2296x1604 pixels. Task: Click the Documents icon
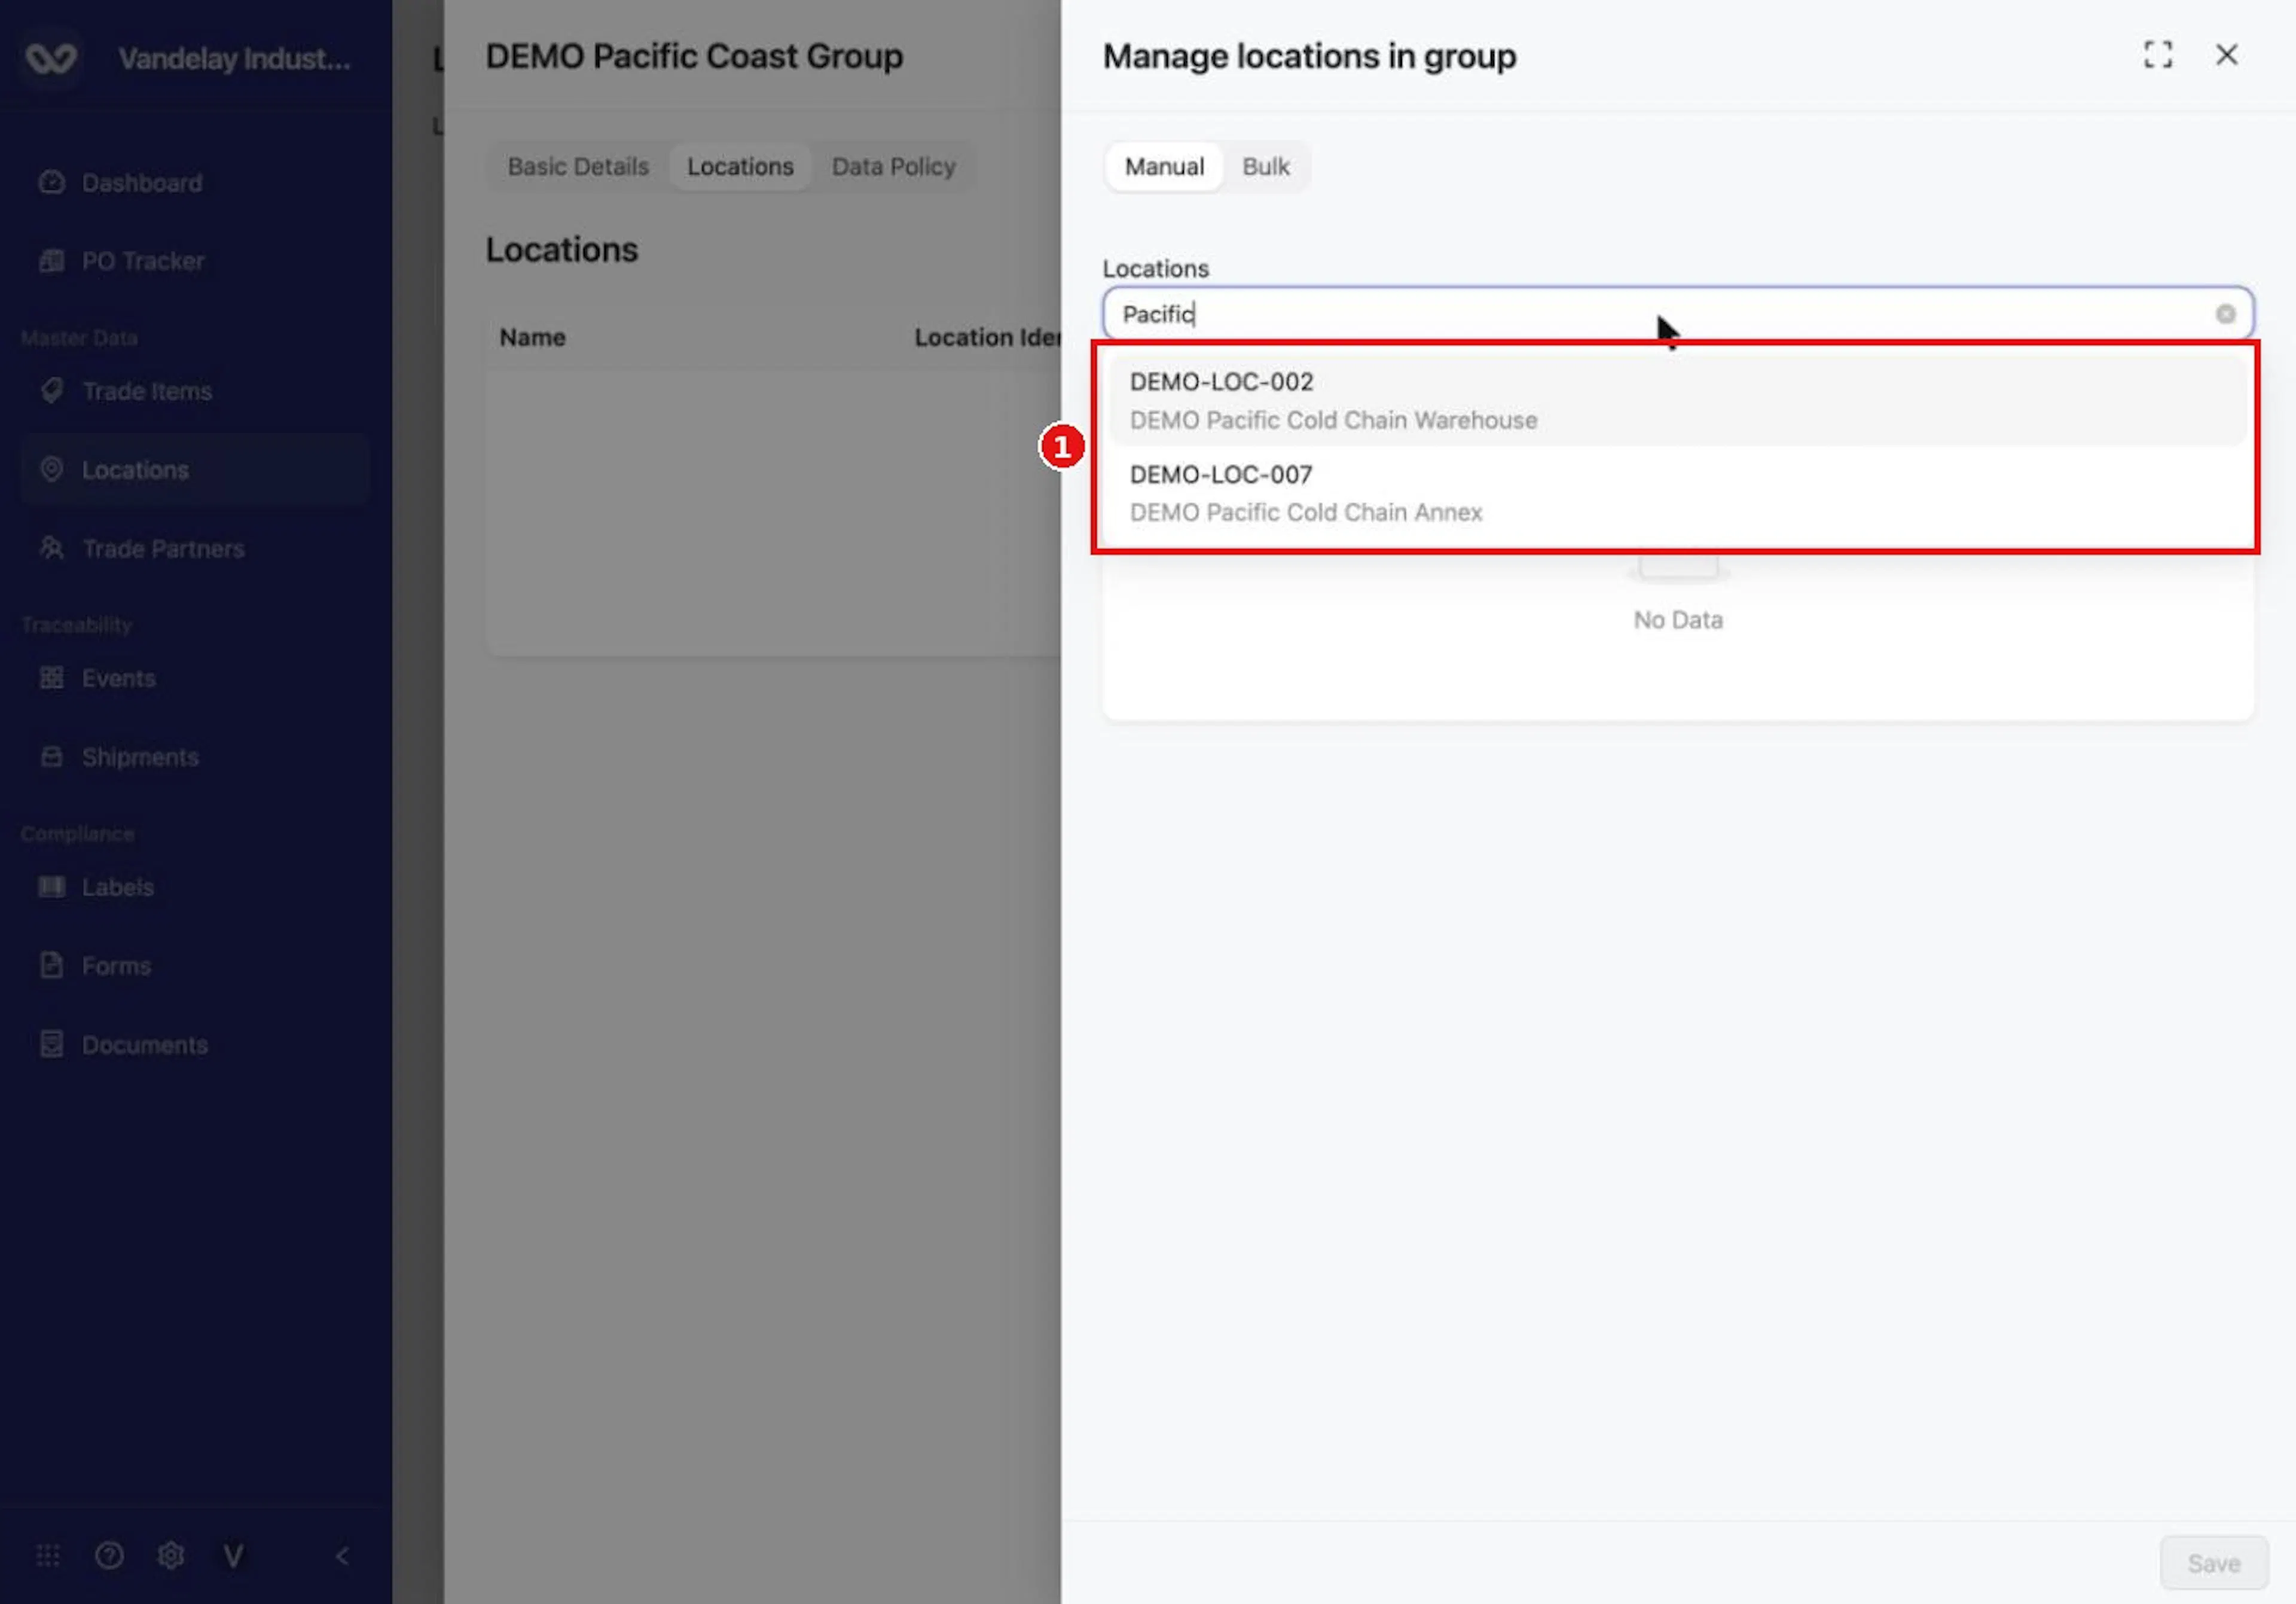pos(52,1044)
